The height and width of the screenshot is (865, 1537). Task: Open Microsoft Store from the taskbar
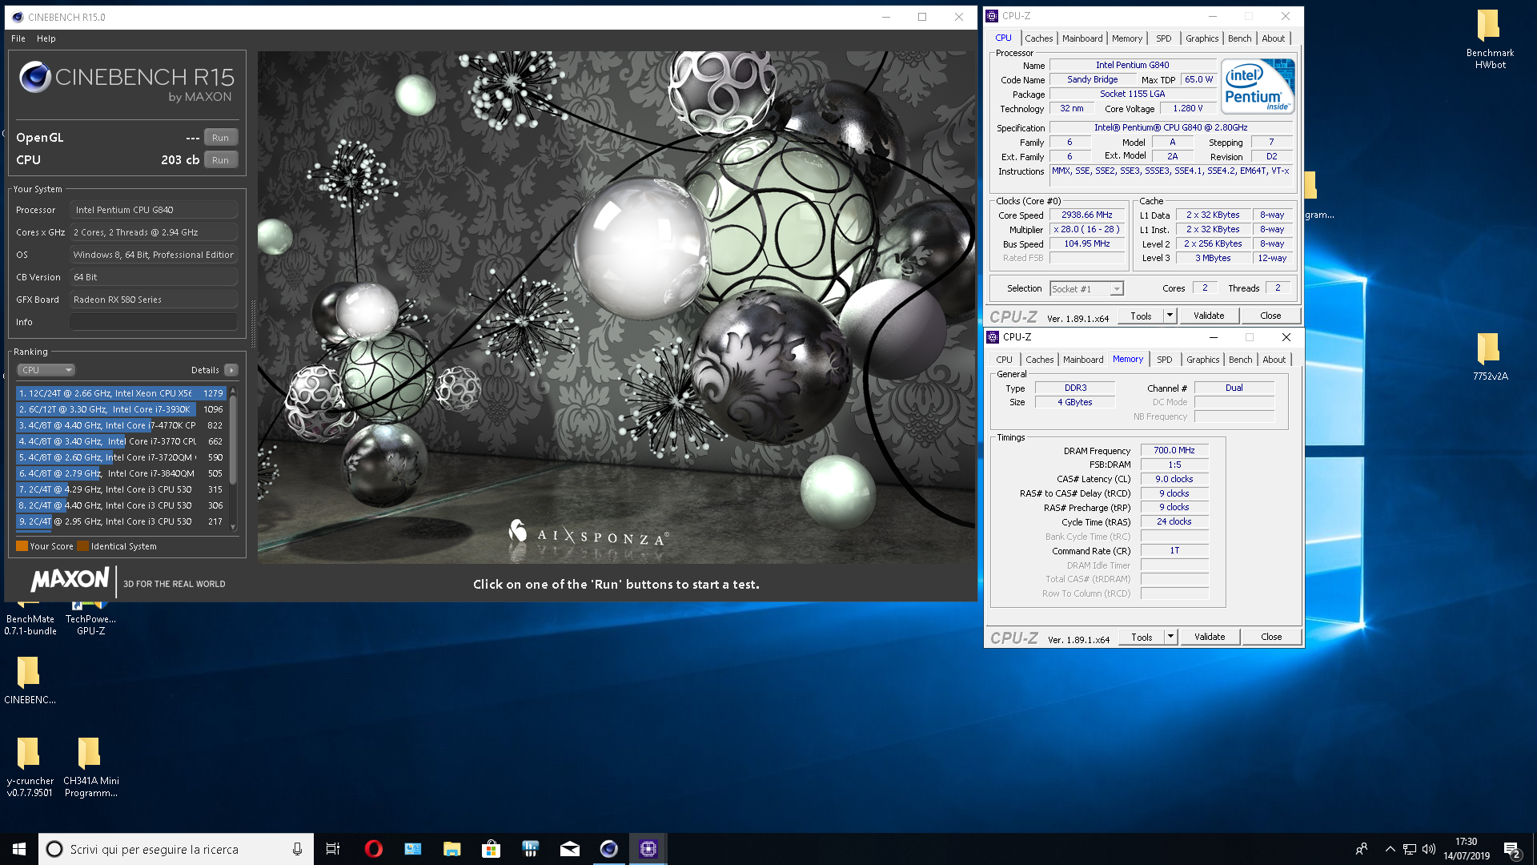(491, 849)
